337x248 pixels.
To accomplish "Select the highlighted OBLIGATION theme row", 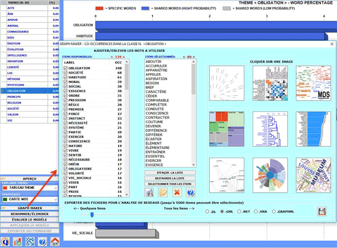I will [x=30, y=91].
